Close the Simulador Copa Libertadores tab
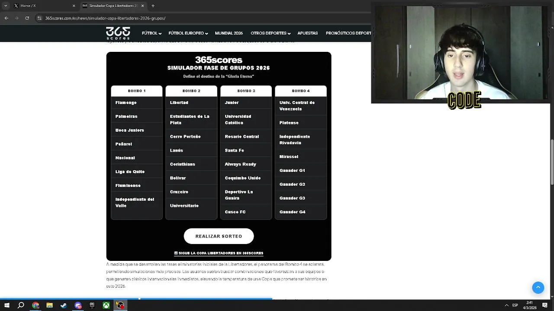 142,6
